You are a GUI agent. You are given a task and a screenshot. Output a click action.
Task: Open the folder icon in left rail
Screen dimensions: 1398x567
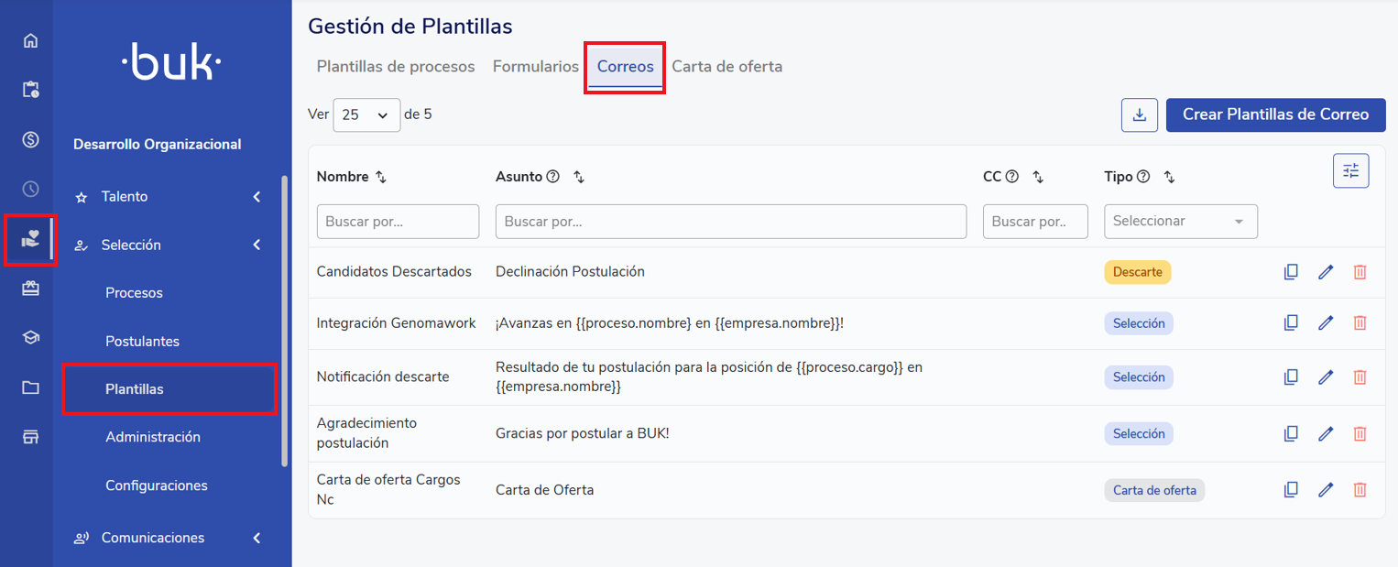coord(30,387)
